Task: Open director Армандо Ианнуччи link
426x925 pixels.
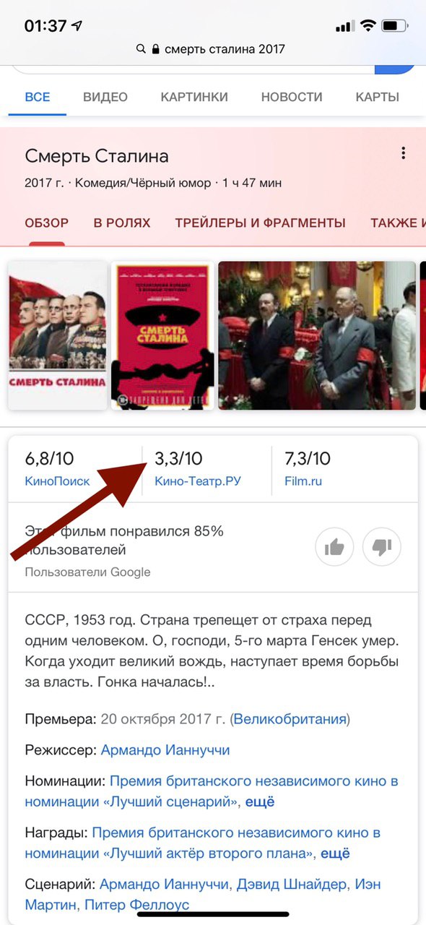Action: (x=165, y=750)
